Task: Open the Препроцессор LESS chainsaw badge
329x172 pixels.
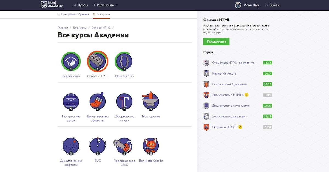Action: [x=124, y=146]
